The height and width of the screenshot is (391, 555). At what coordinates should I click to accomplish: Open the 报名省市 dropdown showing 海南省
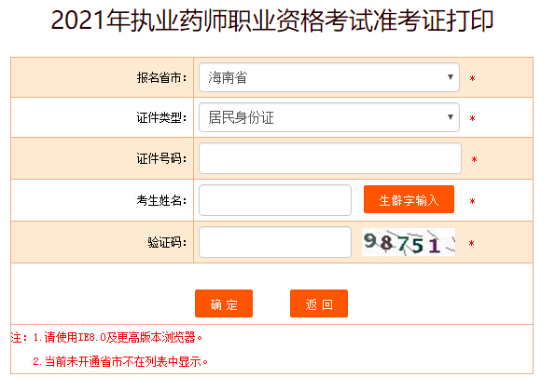click(329, 77)
